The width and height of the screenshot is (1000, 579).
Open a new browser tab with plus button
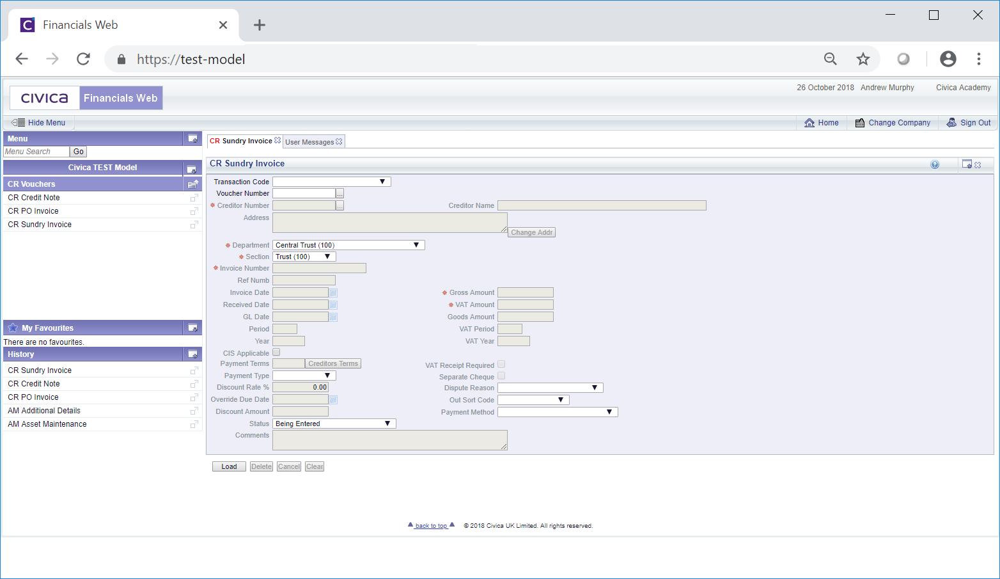pyautogui.click(x=260, y=25)
